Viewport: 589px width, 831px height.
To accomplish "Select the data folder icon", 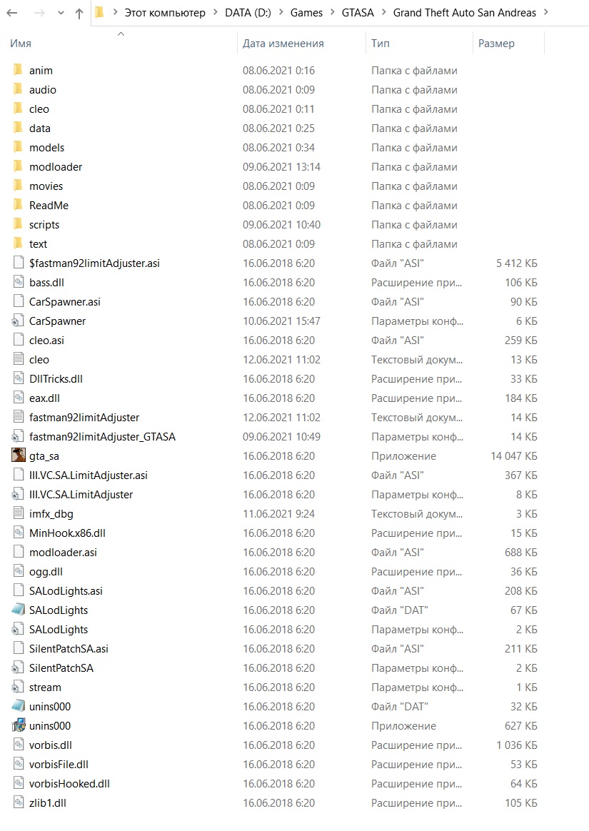I will tap(18, 128).
